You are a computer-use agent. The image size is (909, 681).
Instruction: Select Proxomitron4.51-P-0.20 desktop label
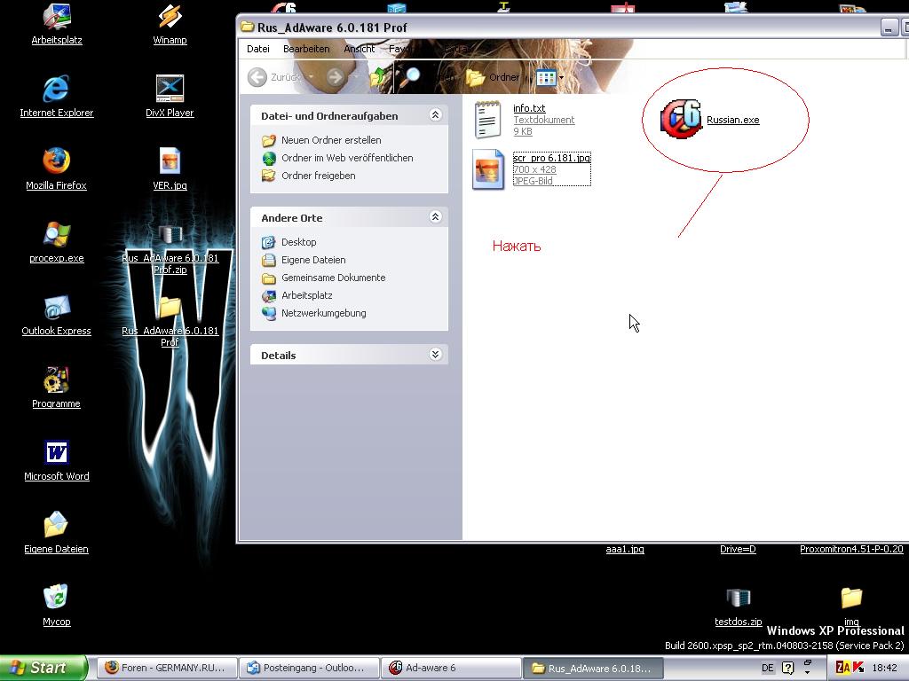click(x=851, y=549)
